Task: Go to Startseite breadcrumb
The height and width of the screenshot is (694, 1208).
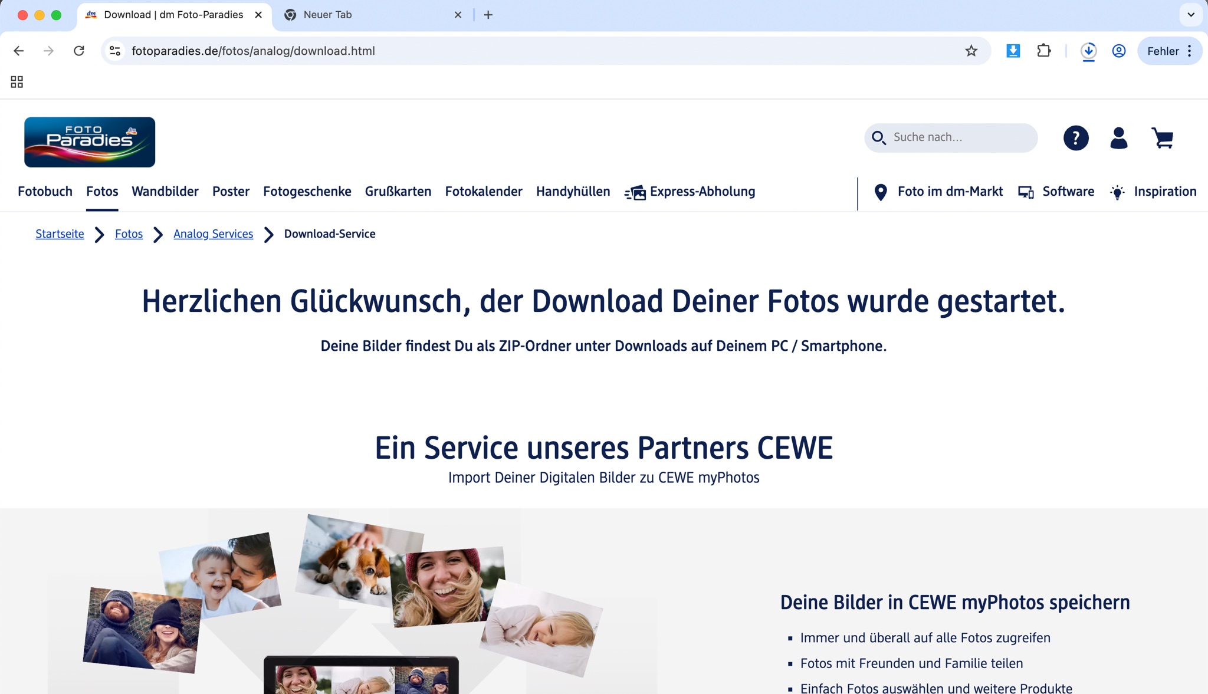Action: click(60, 234)
